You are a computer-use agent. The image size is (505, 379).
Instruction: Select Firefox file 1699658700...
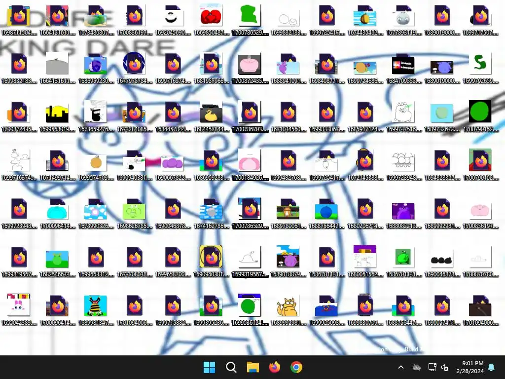[x=173, y=262]
